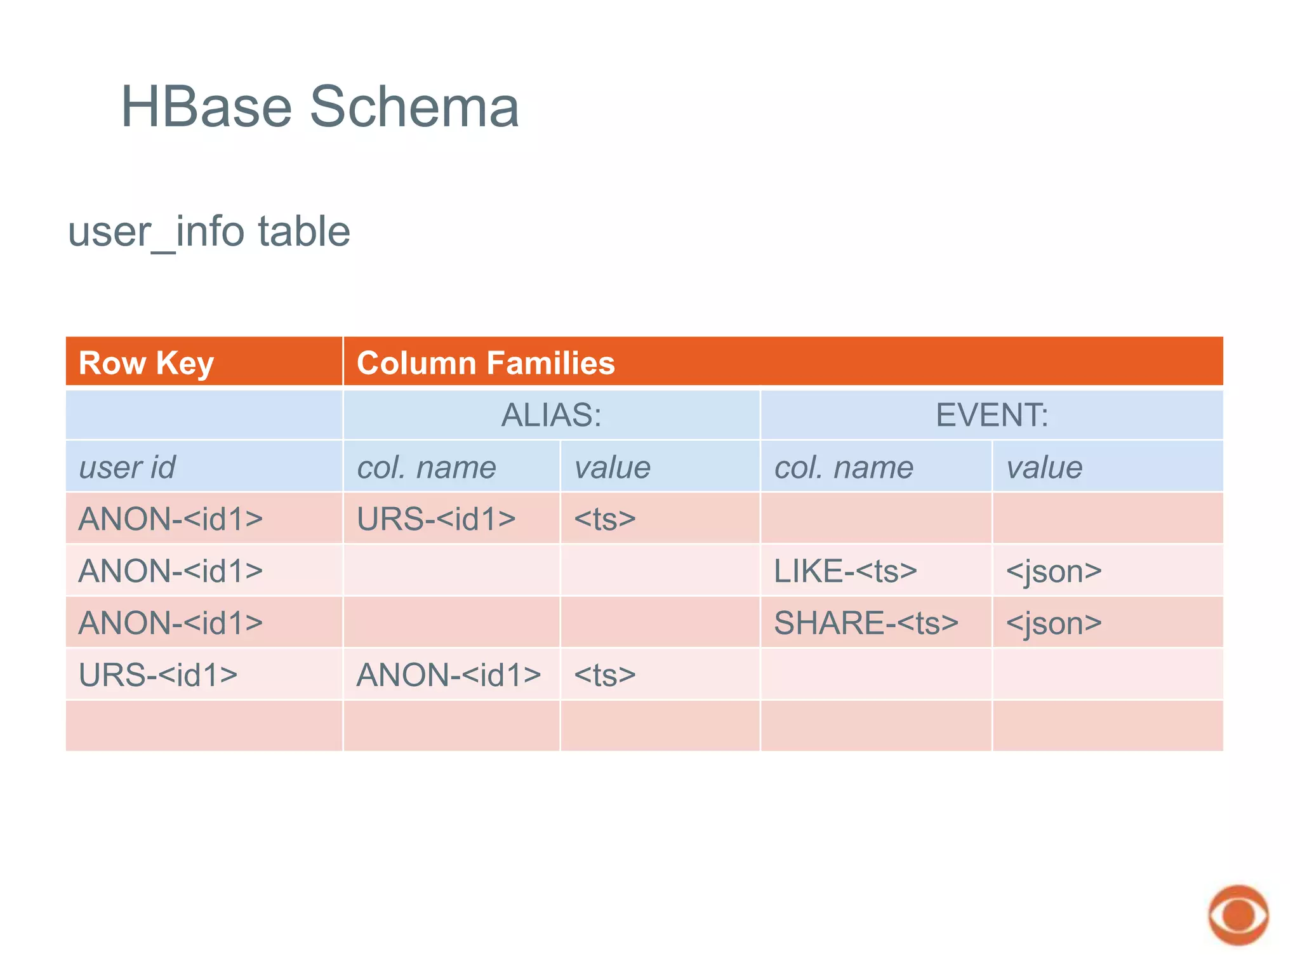The height and width of the screenshot is (975, 1300).
Task: Click the Row Key header cell
Action: (204, 362)
